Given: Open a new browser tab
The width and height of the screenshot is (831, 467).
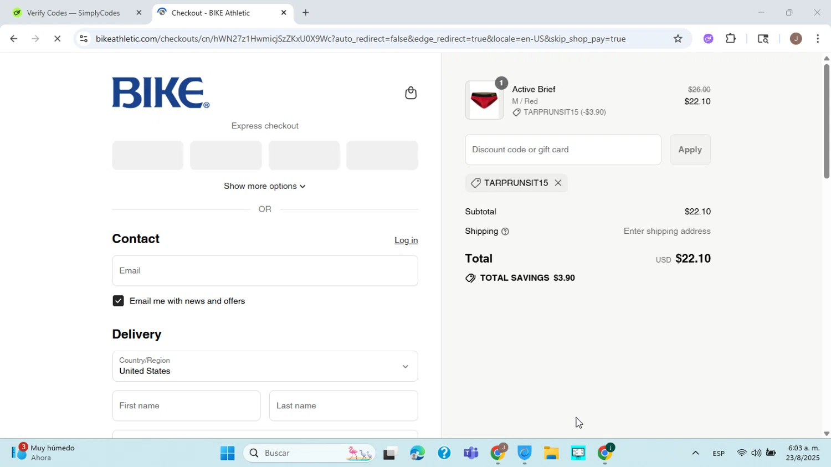Looking at the screenshot, I should 305,13.
